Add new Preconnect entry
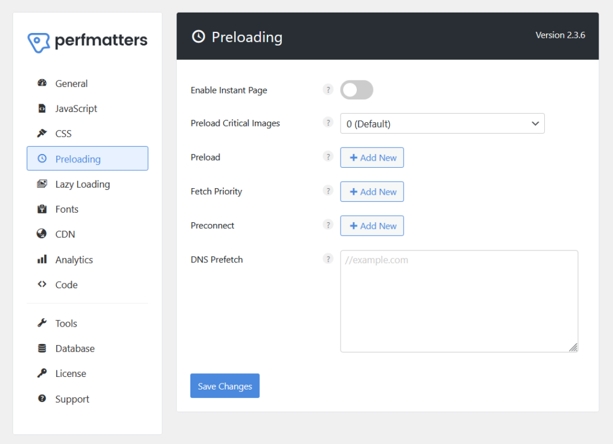 pyautogui.click(x=372, y=226)
